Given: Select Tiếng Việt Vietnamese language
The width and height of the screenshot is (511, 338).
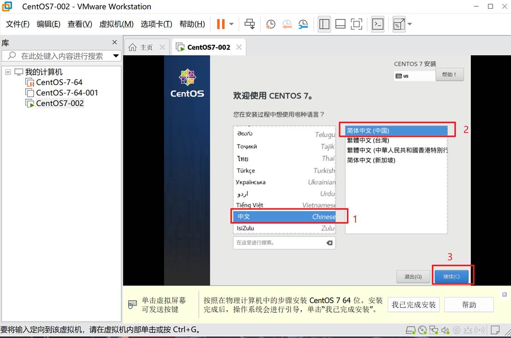Looking at the screenshot, I should (284, 205).
